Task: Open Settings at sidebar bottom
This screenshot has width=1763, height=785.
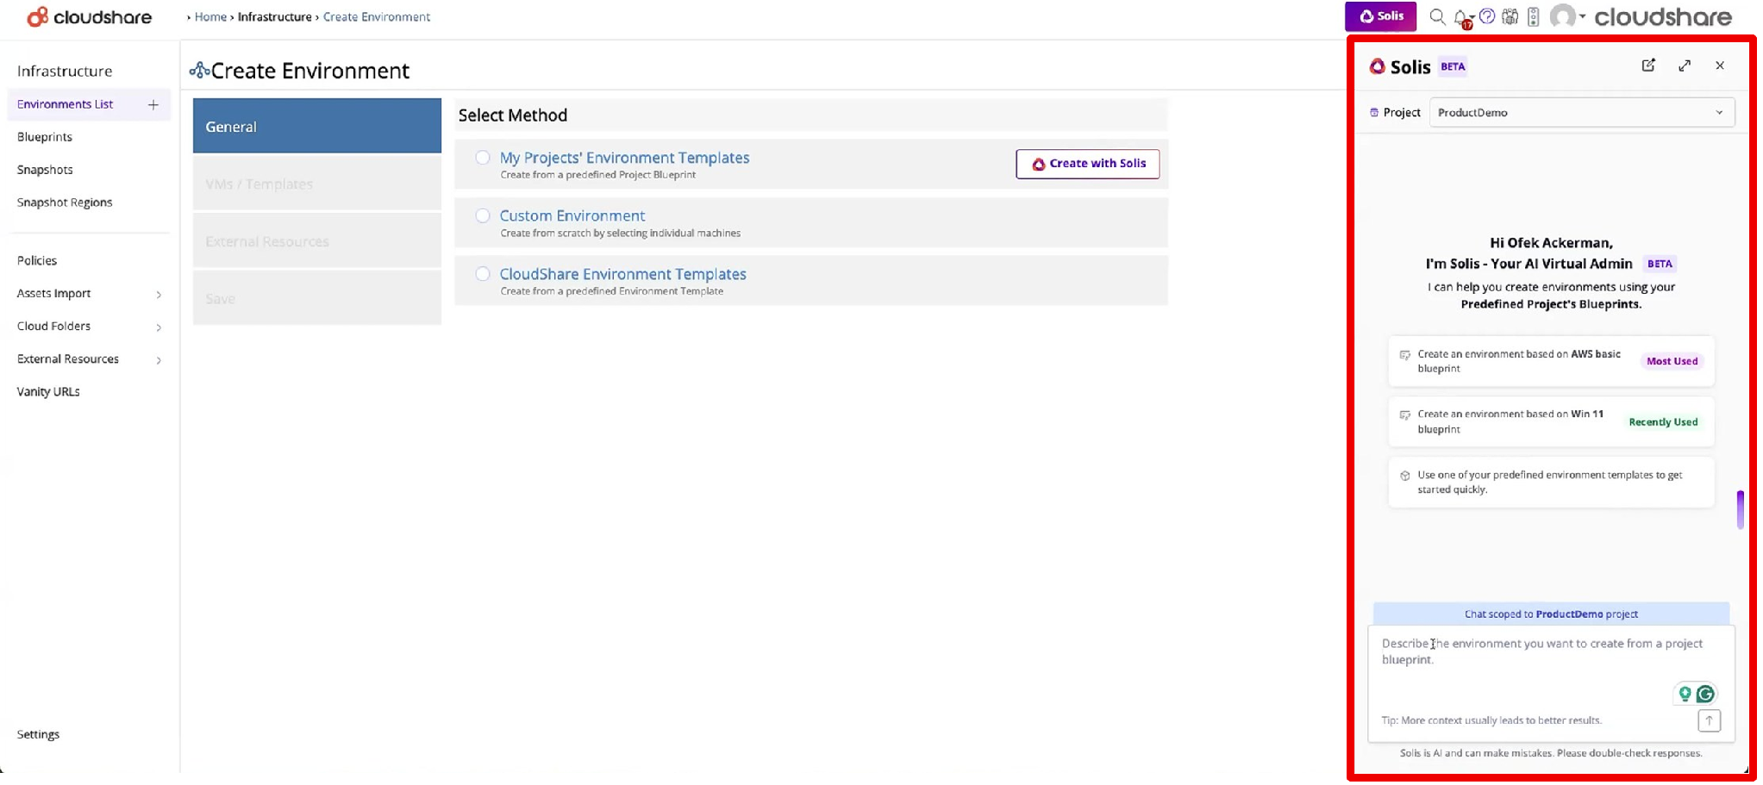Action: pos(38,734)
